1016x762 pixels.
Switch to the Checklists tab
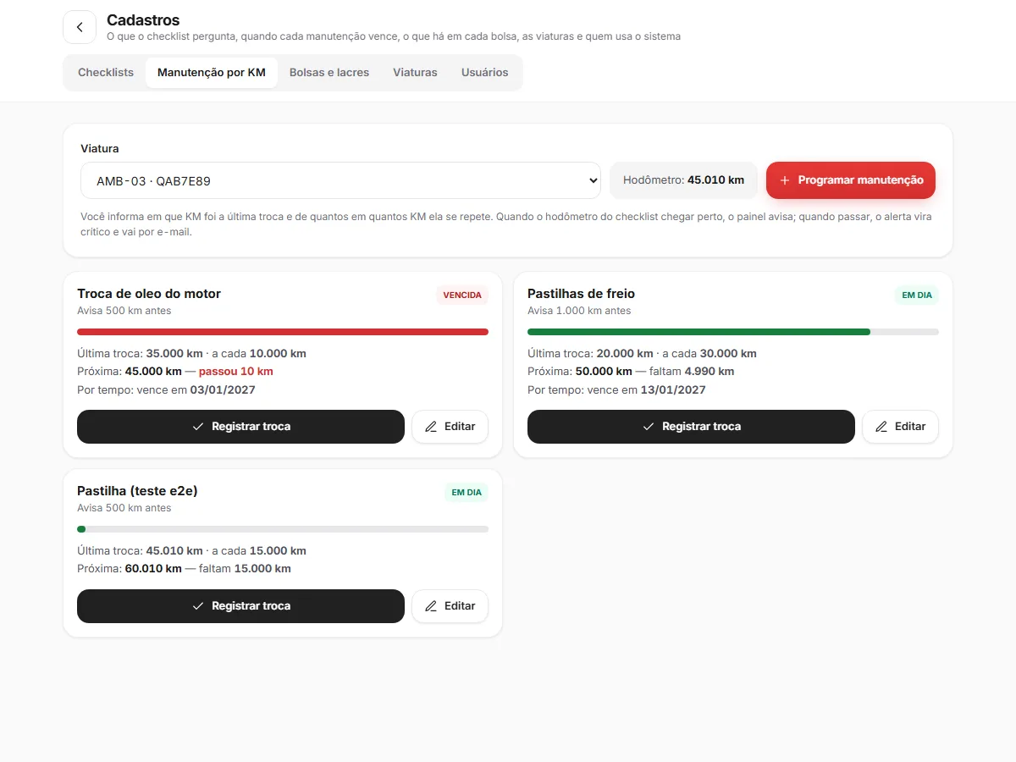(106, 73)
